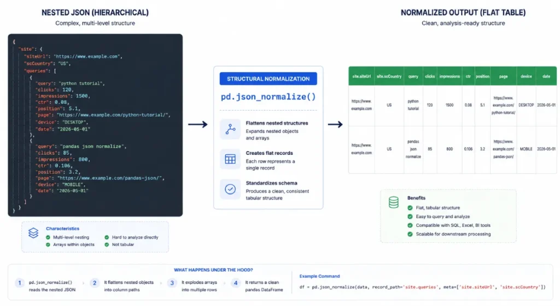Click the 'Expands nested objects and arrays' description
560x306 pixels.
(x=272, y=135)
